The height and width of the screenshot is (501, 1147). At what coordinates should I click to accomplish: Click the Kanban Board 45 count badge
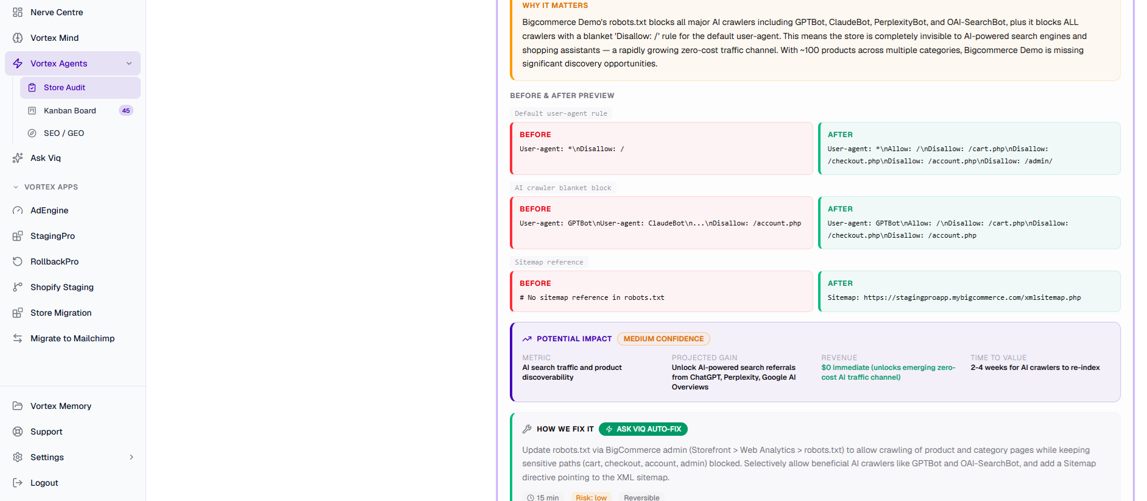click(126, 110)
